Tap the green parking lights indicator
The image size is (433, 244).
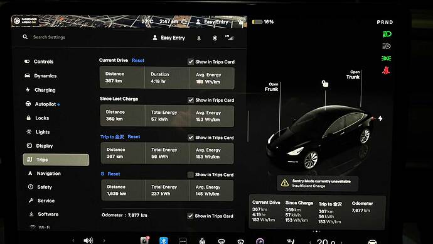(387, 58)
